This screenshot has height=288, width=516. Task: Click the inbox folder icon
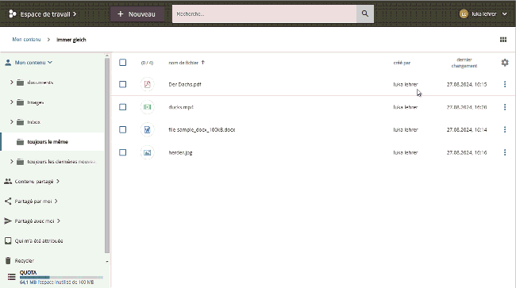click(20, 122)
